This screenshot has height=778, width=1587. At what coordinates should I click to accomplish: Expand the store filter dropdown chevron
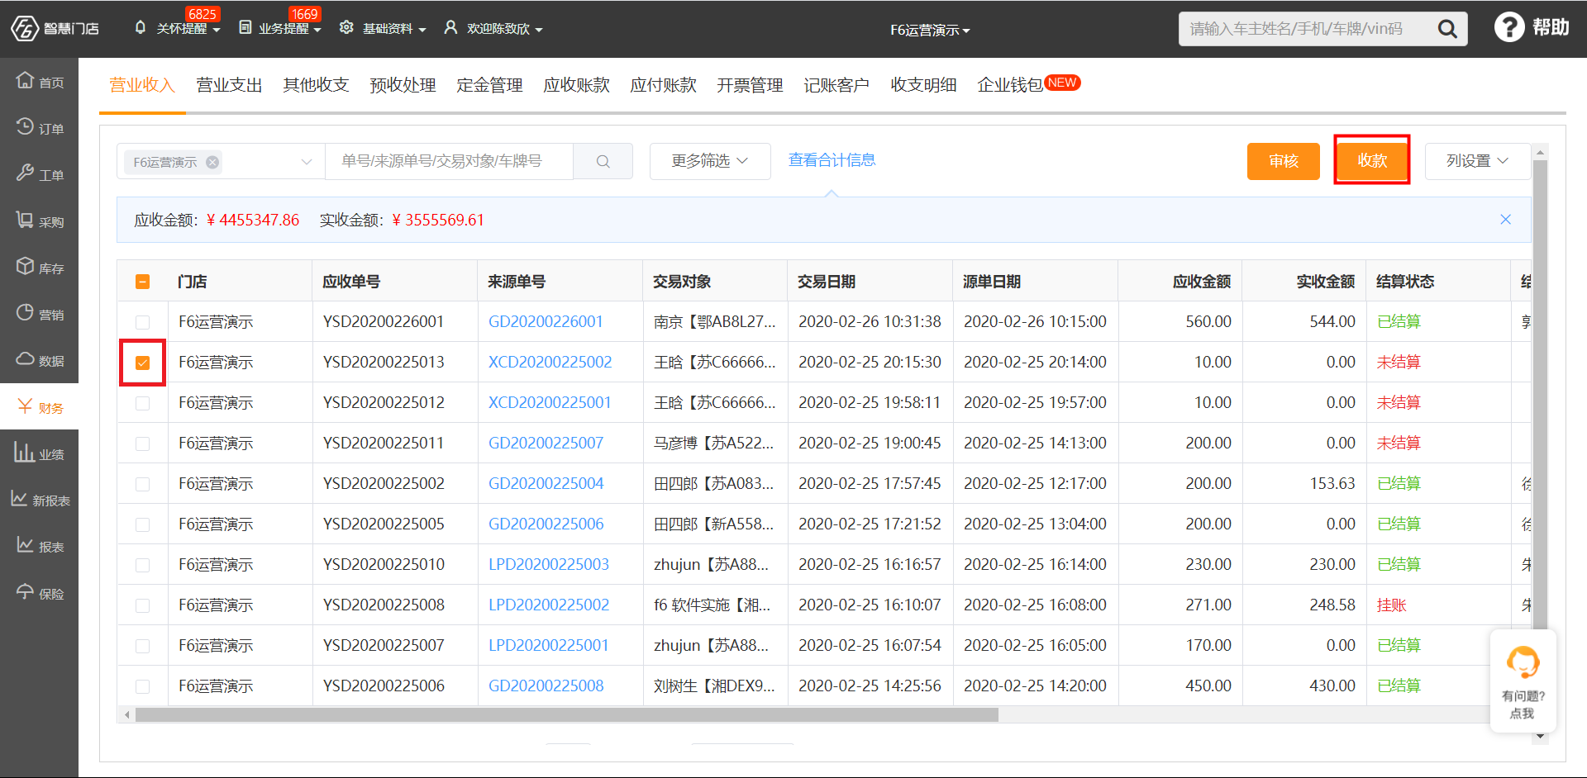pyautogui.click(x=307, y=162)
